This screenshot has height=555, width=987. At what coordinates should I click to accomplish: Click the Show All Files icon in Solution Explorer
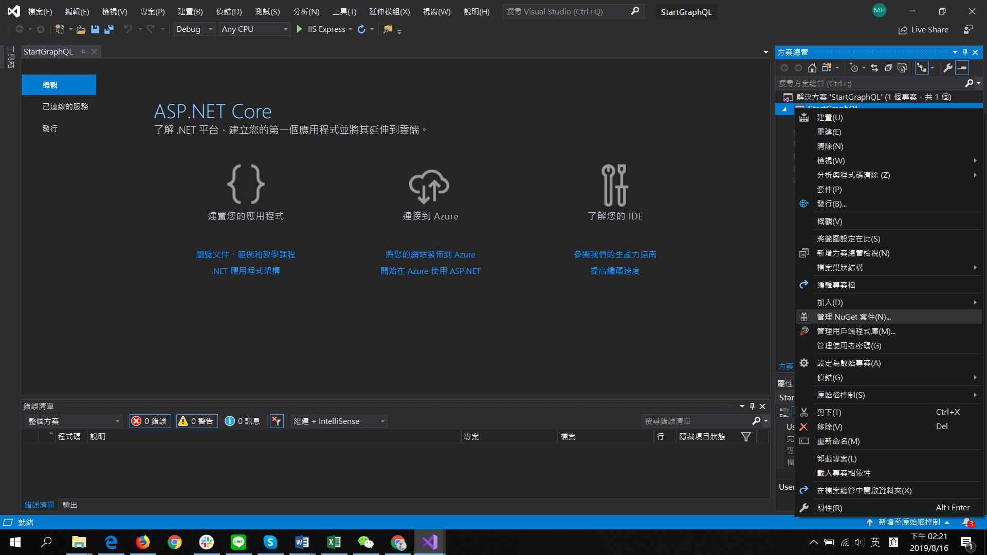pos(902,68)
